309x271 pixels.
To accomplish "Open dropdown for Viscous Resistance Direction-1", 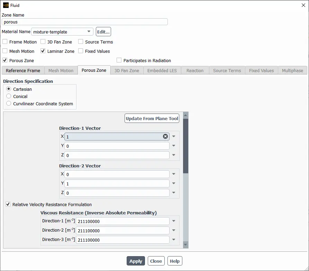I will pyautogui.click(x=174, y=221).
